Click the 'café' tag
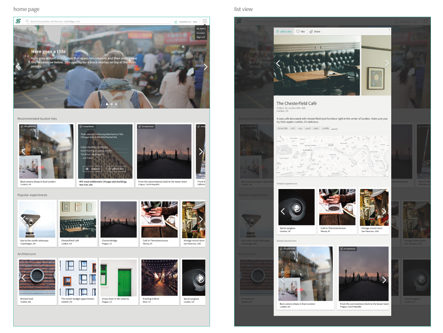The width and height of the screenshot is (443, 333). click(293, 128)
